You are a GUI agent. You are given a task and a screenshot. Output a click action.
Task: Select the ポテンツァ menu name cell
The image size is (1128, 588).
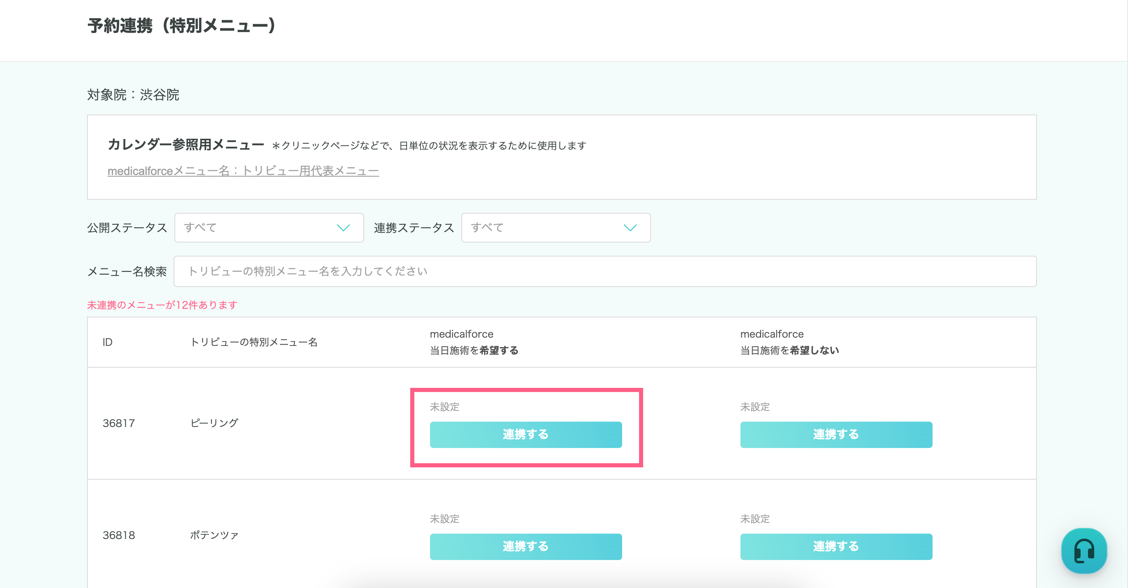(214, 535)
